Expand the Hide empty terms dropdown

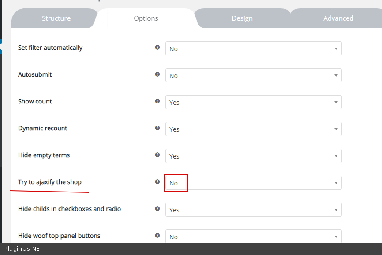tap(253, 156)
